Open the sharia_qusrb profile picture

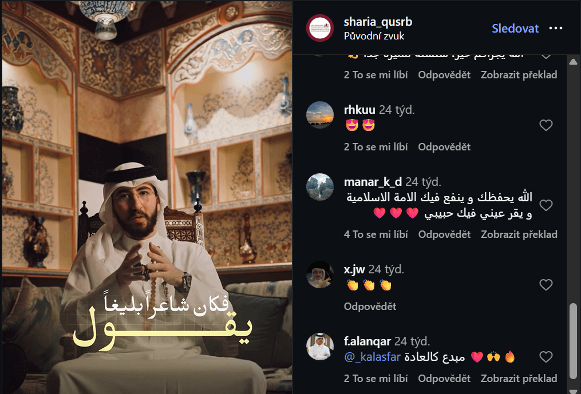(320, 28)
